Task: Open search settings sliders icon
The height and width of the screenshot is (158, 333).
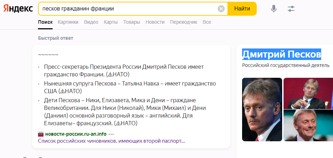Action: [291, 9]
